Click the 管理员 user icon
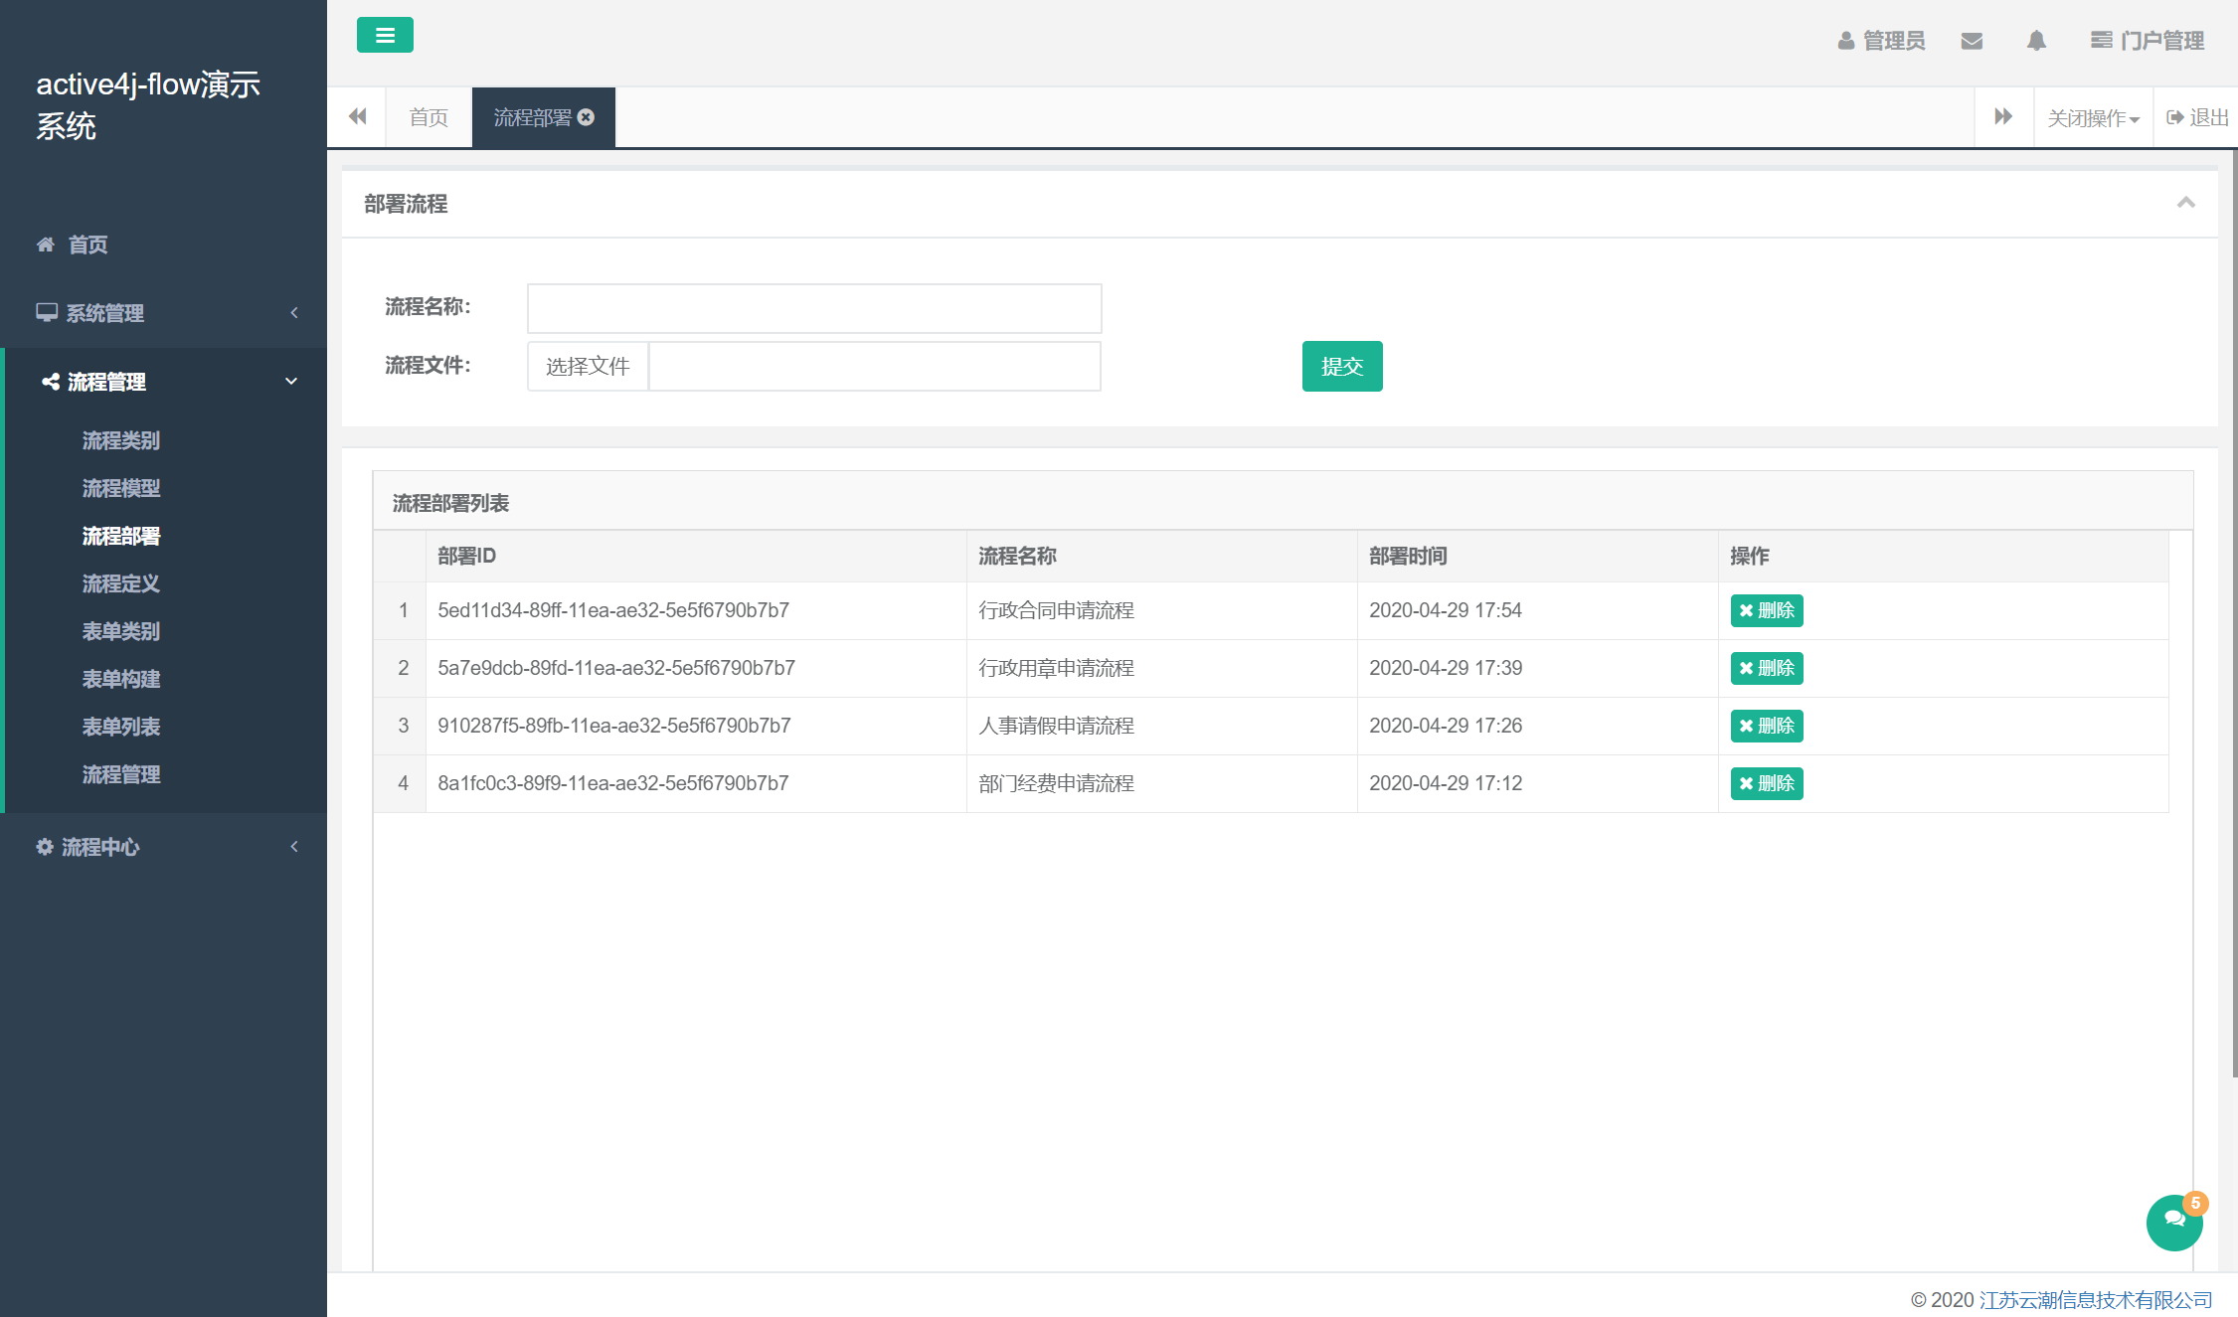2238x1317 pixels. 1845,41
